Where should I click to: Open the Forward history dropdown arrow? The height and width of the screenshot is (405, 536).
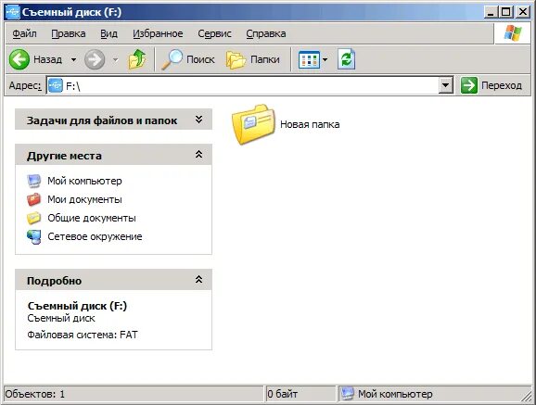click(116, 60)
